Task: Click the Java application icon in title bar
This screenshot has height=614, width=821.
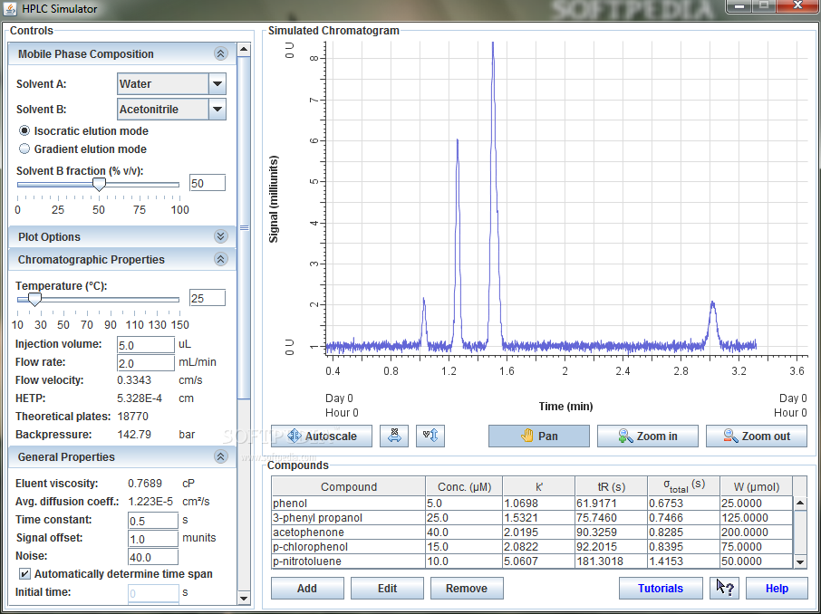Action: tap(10, 9)
